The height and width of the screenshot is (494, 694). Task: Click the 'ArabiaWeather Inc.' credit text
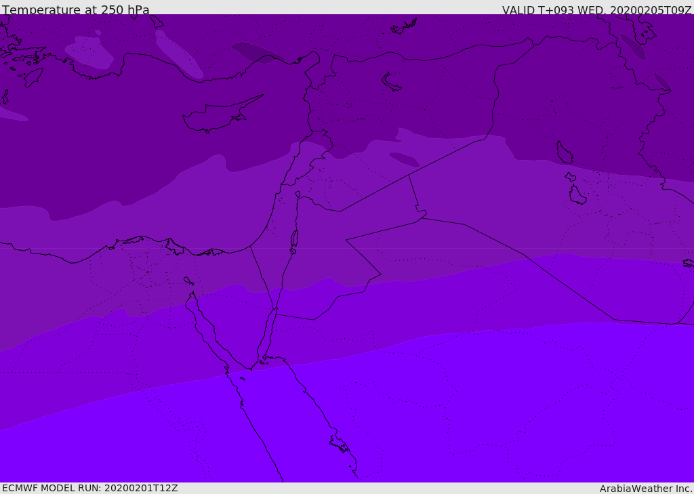coord(646,489)
